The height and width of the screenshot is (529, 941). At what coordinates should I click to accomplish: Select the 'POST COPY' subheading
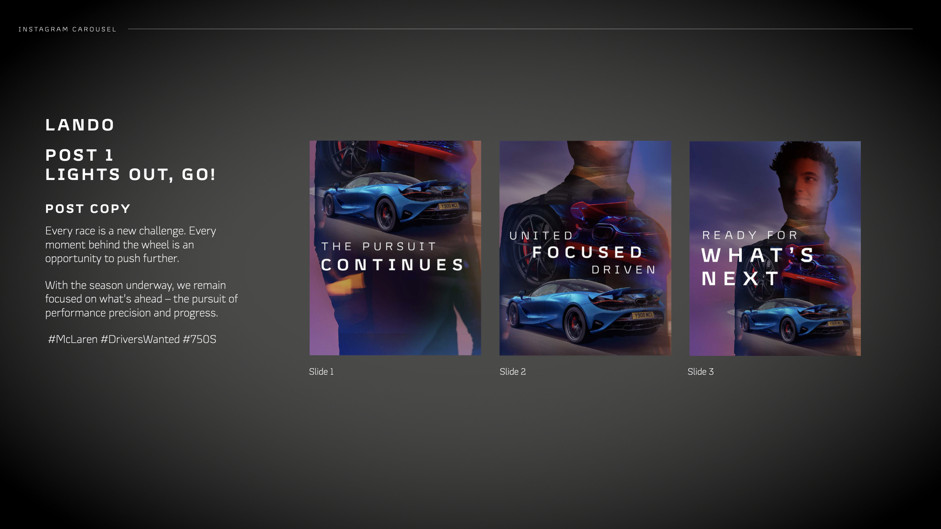(88, 209)
